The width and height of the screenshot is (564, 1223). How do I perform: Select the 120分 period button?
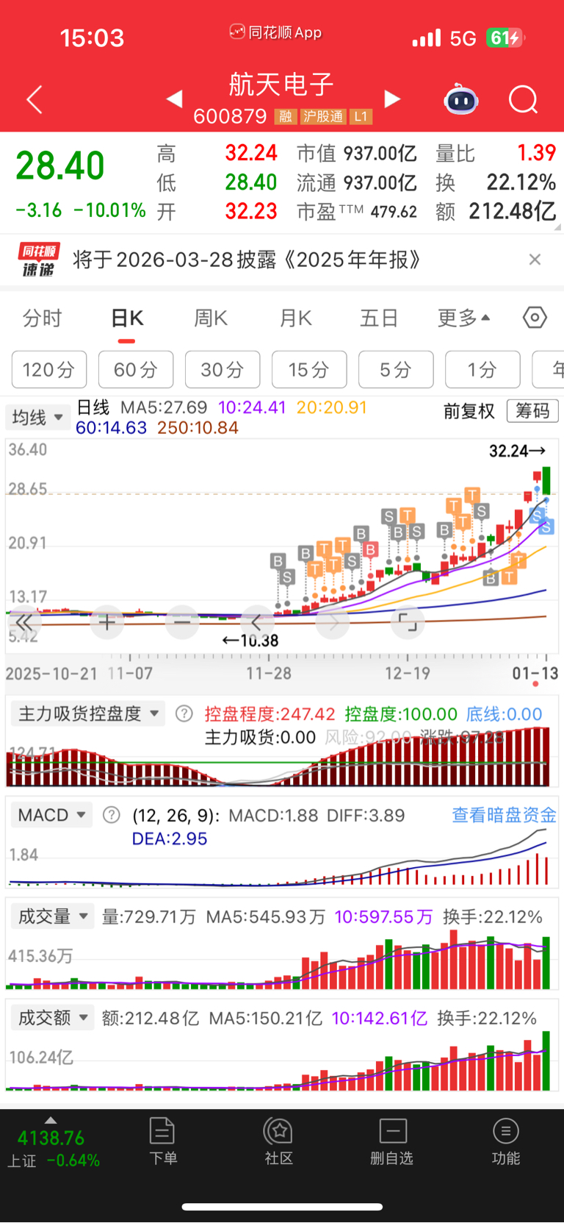coord(49,369)
